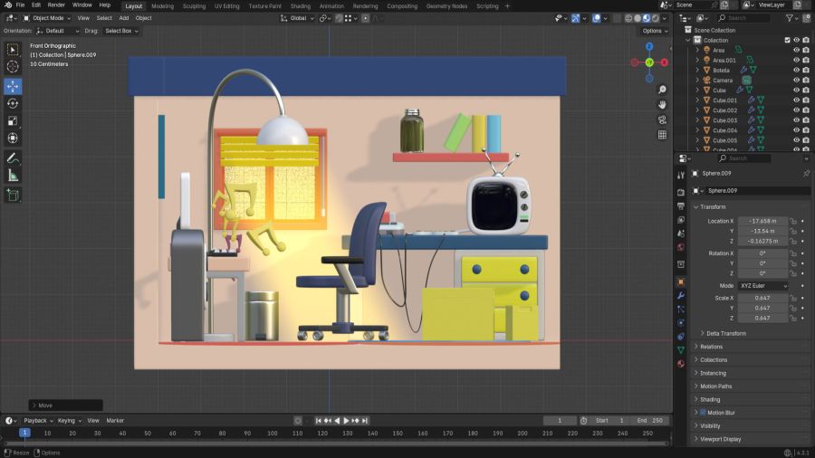Click the viewport Options button
Image resolution: width=815 pixels, height=458 pixels.
tap(654, 31)
